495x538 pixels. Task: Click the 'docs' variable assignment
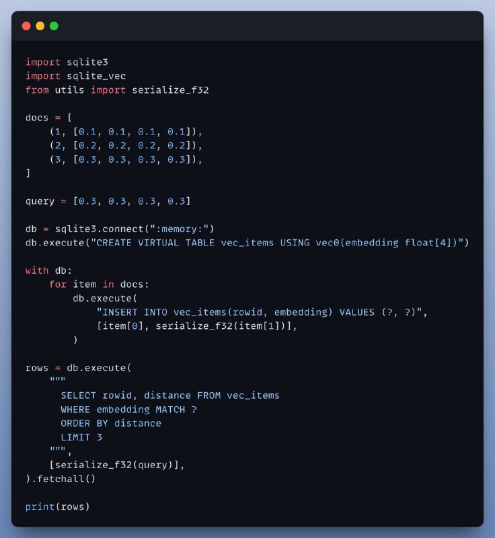[x=48, y=118]
